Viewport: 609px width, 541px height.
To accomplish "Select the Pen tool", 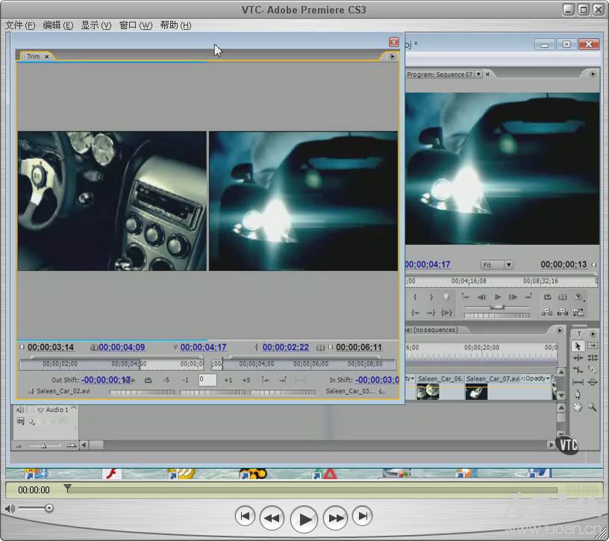I will coord(578,395).
